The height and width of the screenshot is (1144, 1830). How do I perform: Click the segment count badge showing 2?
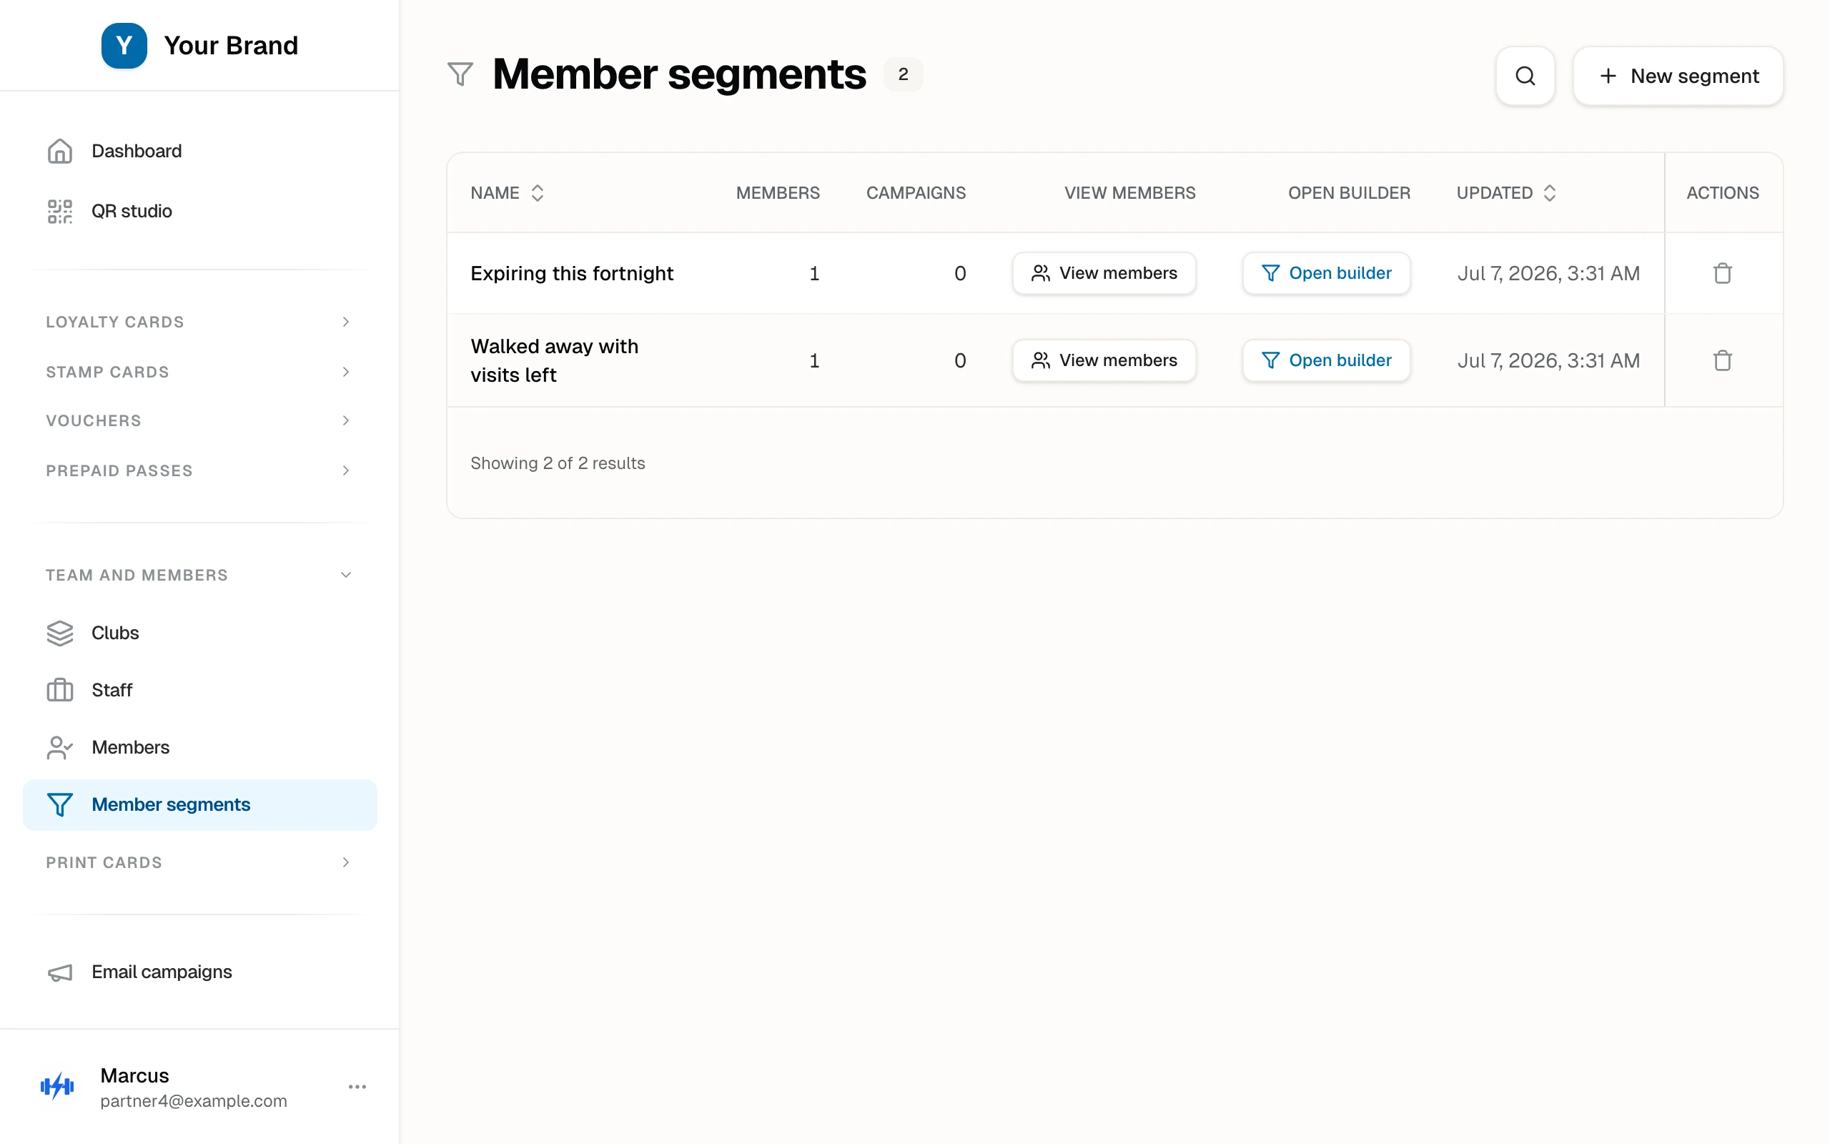903,74
